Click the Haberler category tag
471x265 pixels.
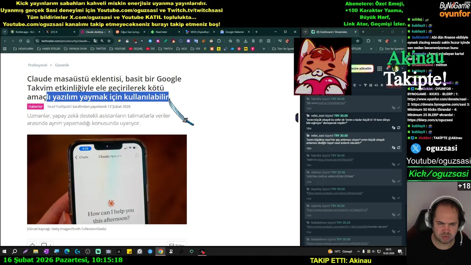coord(36,106)
